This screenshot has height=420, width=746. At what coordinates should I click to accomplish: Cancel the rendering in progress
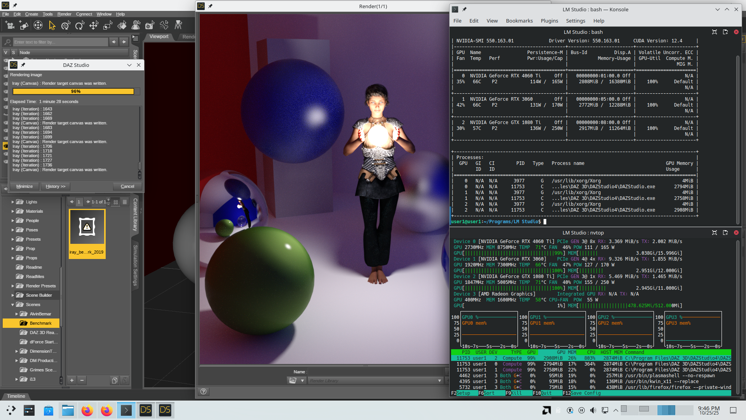point(127,187)
